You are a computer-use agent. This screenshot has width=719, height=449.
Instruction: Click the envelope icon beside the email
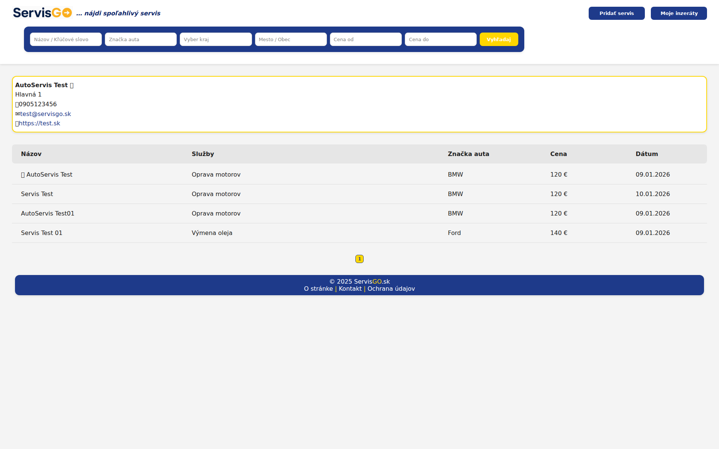[x=17, y=114]
